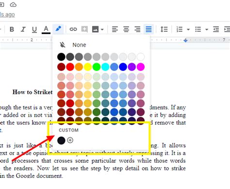Click the right indent marker on ruler
This screenshot has height=189, width=230.
coord(185,40)
